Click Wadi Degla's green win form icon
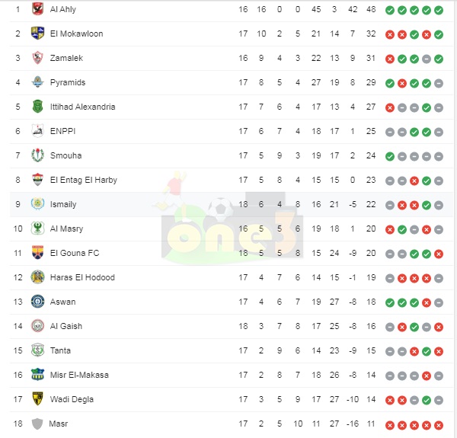 coord(426,401)
